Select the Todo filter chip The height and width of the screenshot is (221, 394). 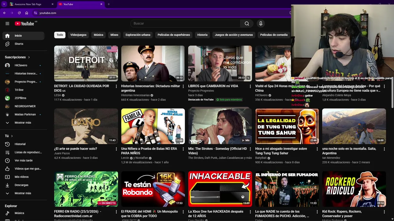pos(60,35)
